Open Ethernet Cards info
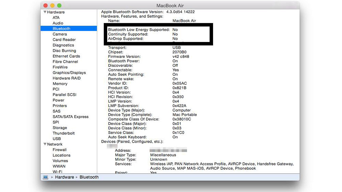Viewport: 342px width, 192px height. tap(66, 56)
